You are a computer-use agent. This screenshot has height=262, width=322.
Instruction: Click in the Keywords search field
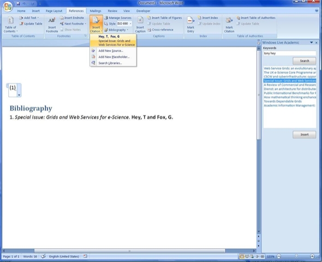(x=290, y=53)
